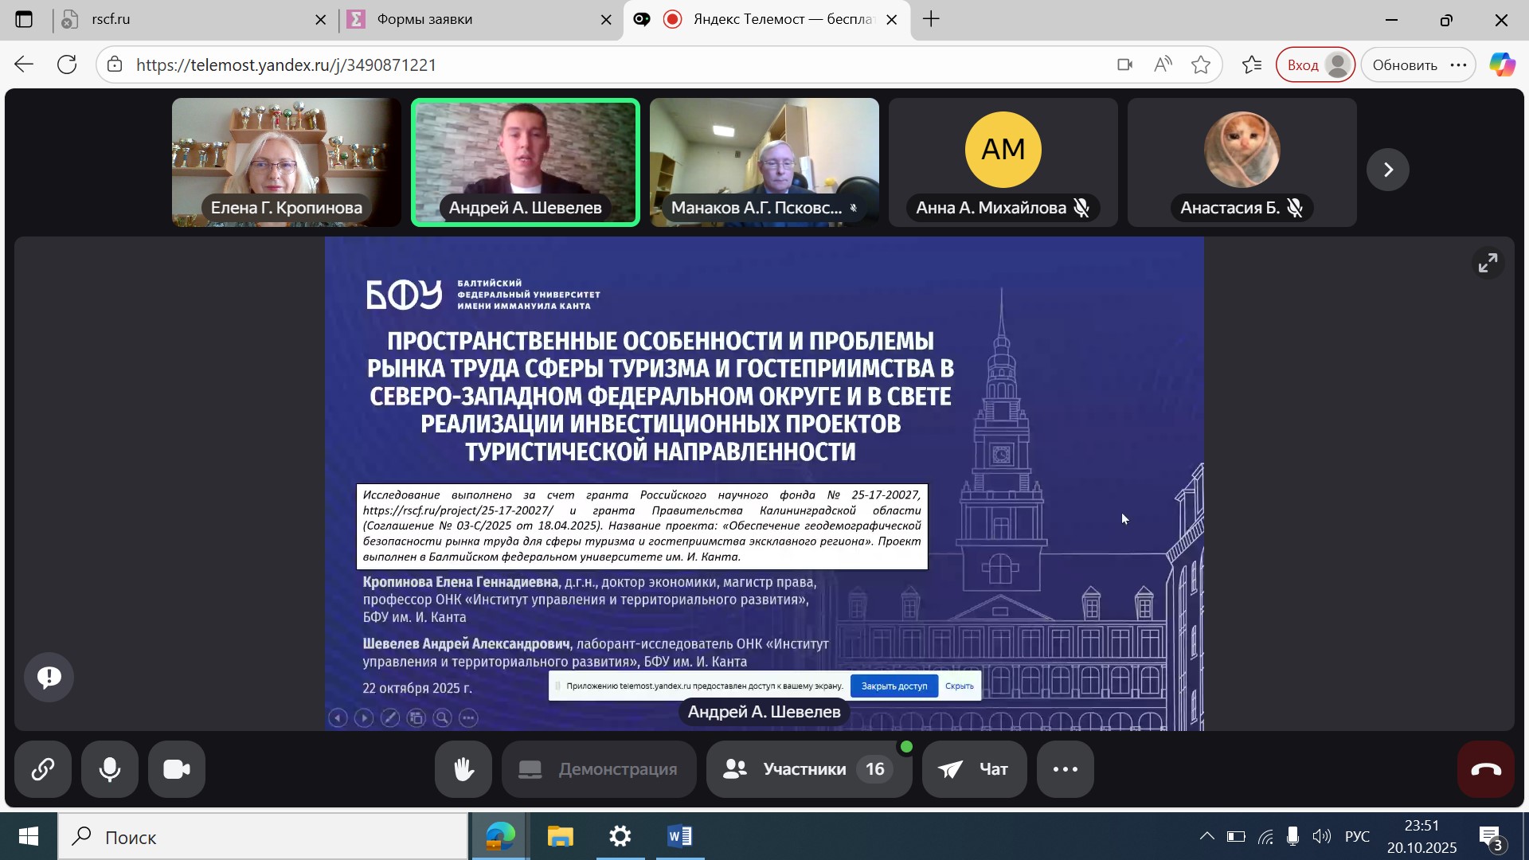Select Елена Г. Кропинова video thumbnail
1529x860 pixels.
(x=287, y=162)
